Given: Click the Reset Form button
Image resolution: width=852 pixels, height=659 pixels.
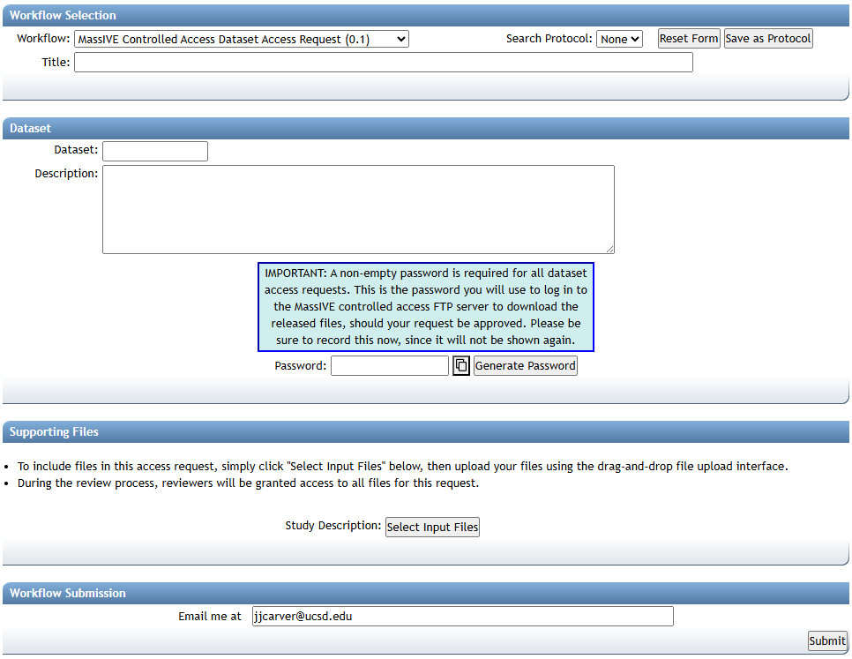Looking at the screenshot, I should pos(689,39).
